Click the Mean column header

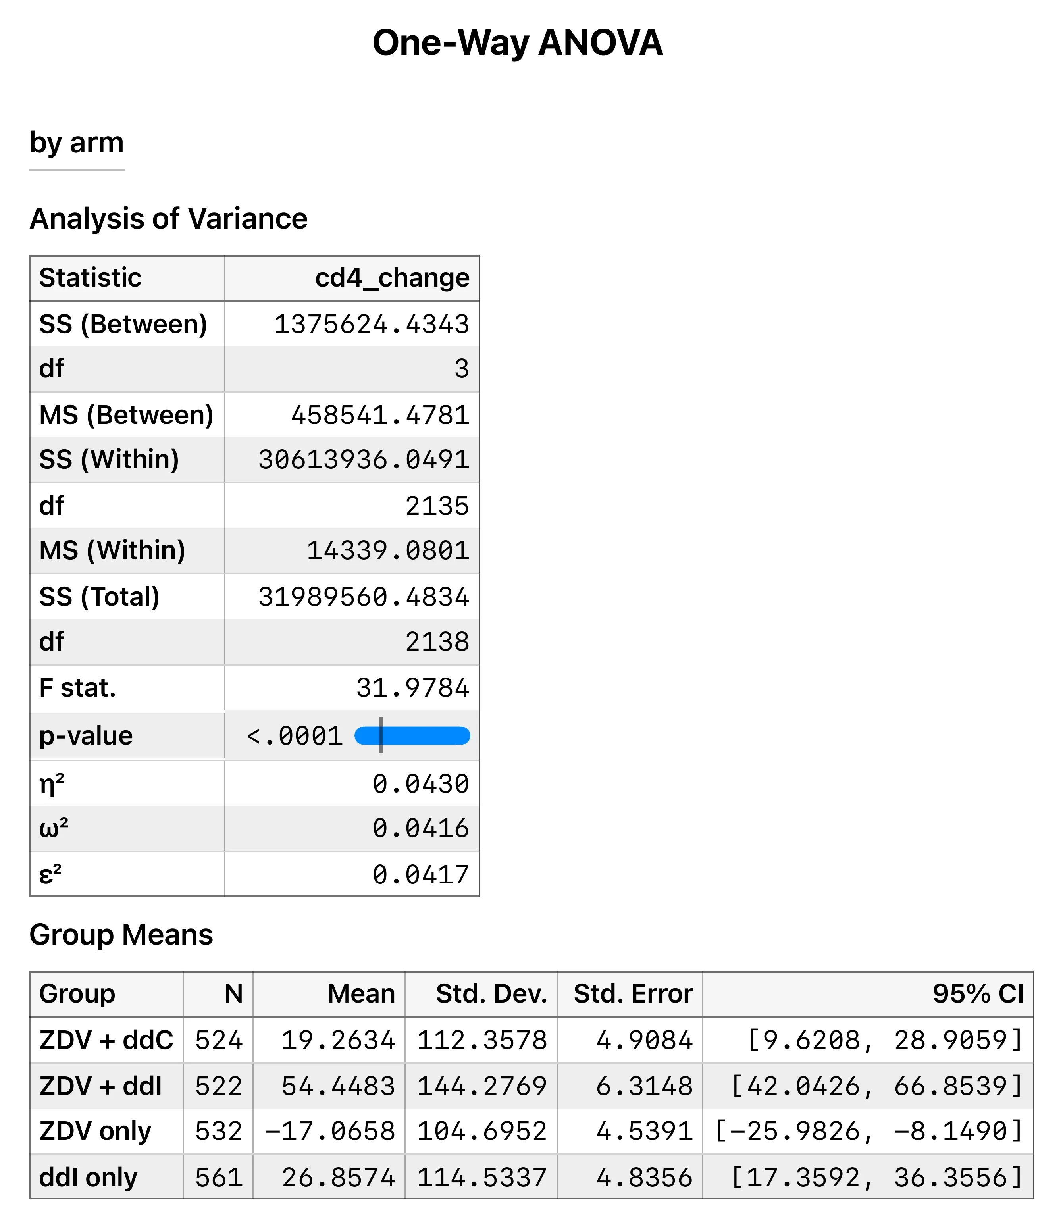(362, 994)
